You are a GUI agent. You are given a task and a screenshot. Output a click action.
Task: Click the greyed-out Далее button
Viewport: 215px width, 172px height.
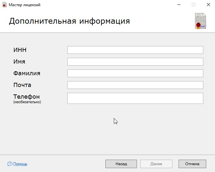(156, 164)
